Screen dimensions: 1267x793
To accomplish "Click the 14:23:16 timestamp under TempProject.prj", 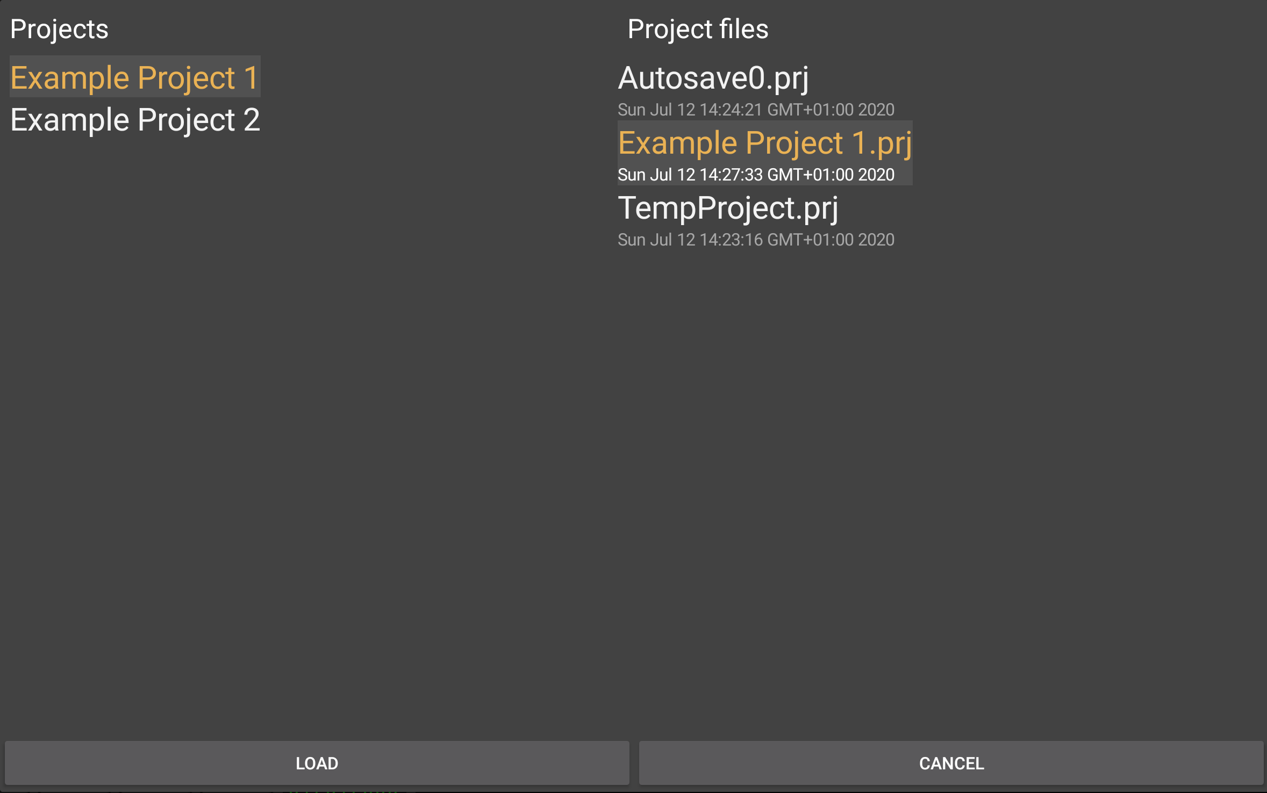I will pos(755,240).
